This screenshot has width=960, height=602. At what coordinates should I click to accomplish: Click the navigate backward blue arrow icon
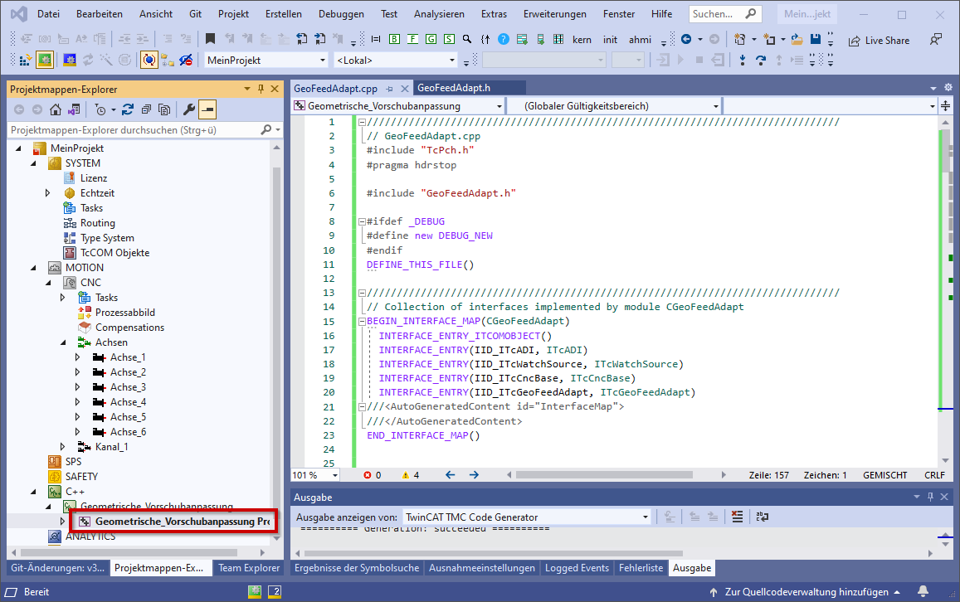click(x=686, y=39)
